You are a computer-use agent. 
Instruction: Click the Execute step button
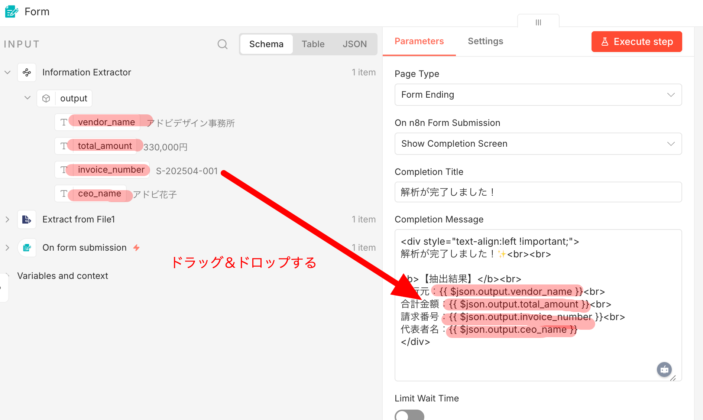pyautogui.click(x=636, y=41)
